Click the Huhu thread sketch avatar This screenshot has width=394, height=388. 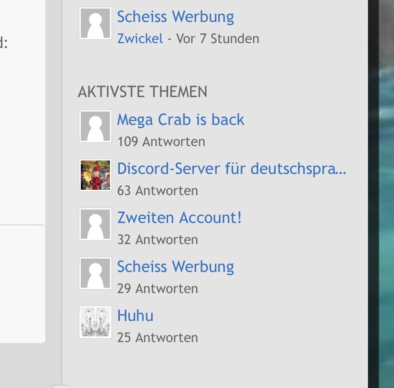pos(95,322)
